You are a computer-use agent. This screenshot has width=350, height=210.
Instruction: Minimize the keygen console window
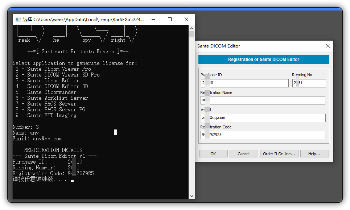pyautogui.click(x=153, y=20)
